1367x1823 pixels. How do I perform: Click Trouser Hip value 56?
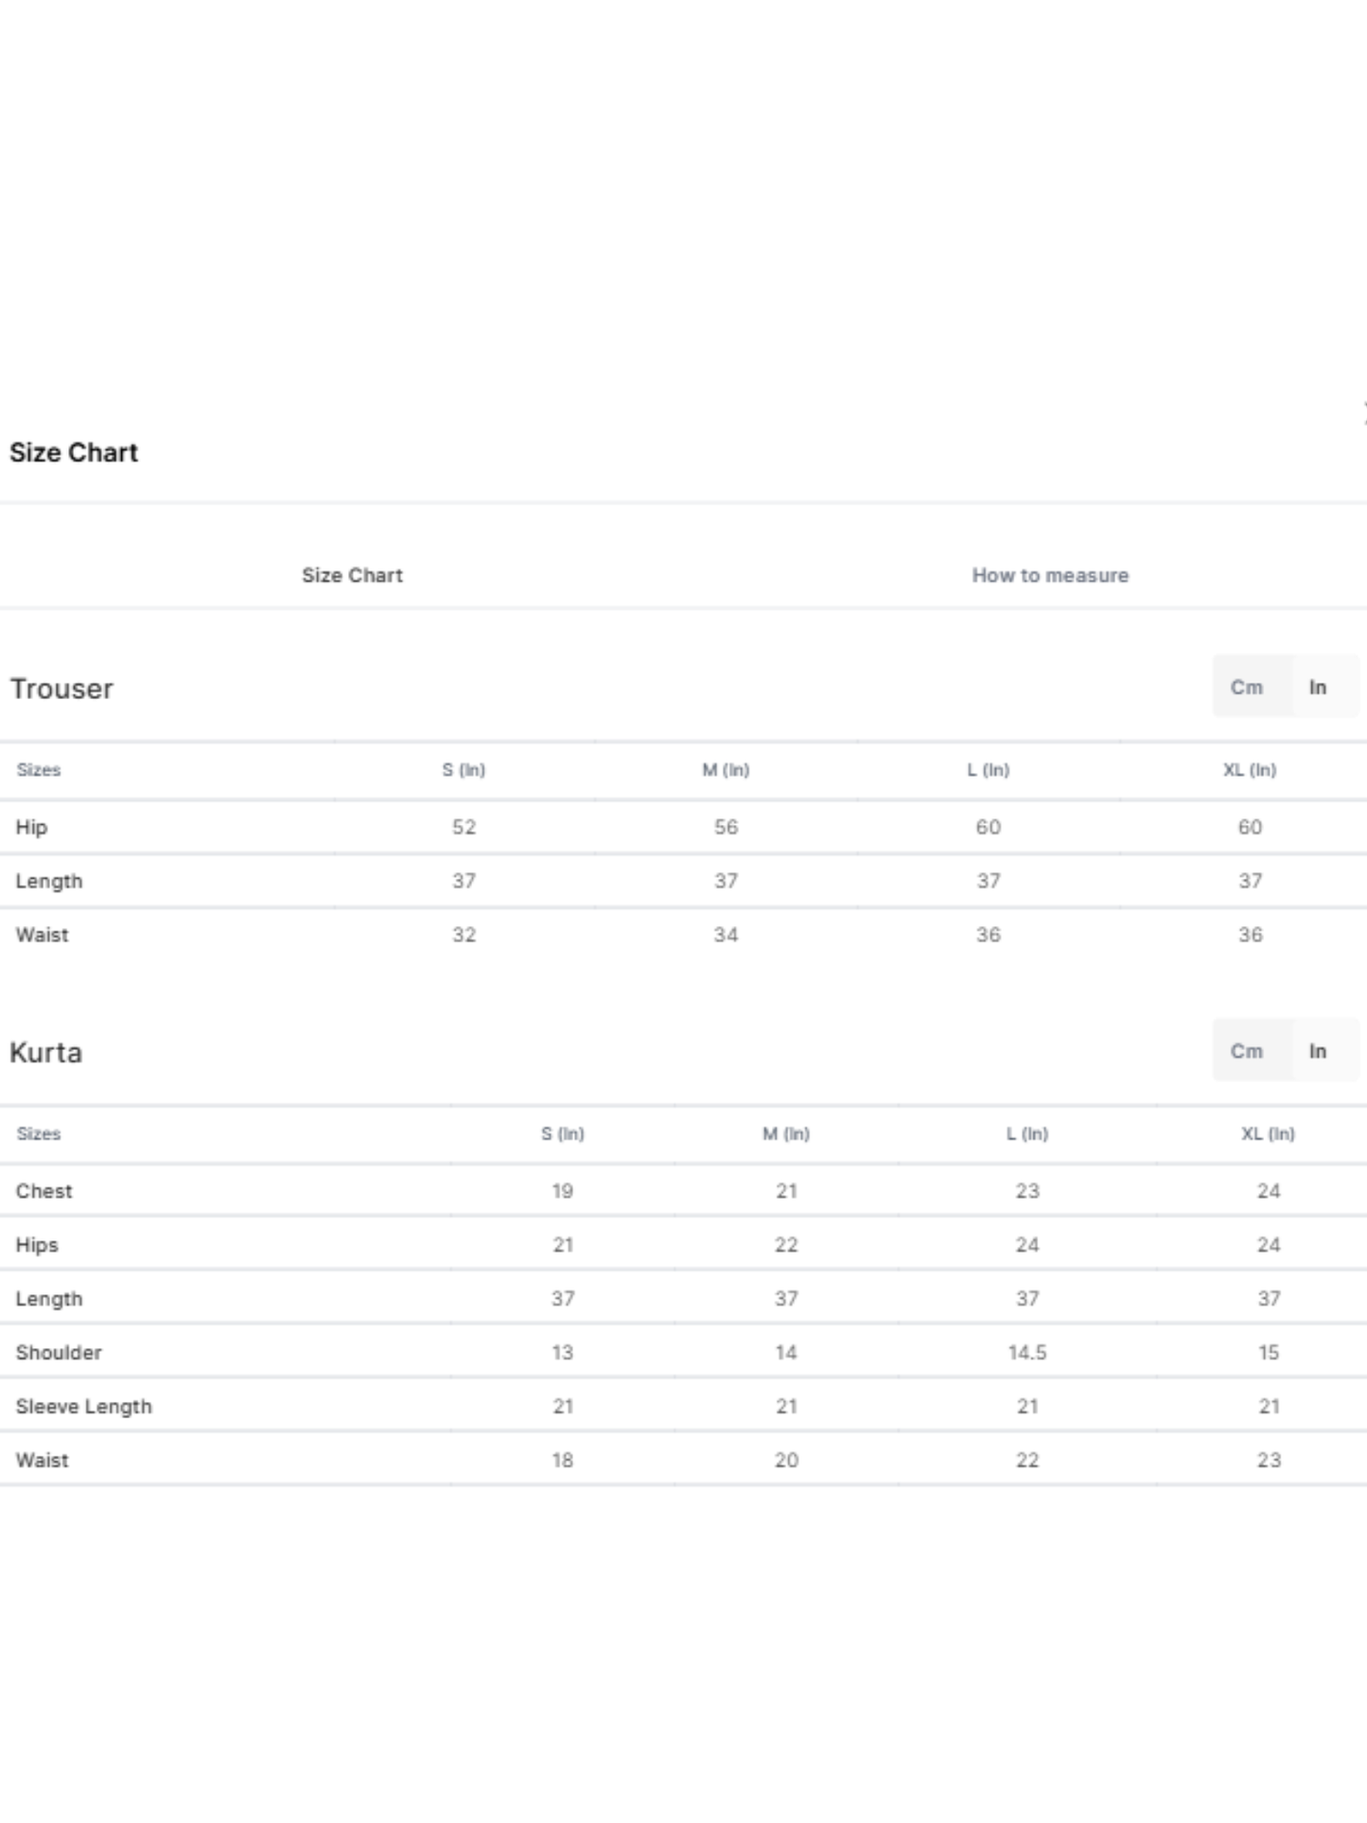coord(726,828)
